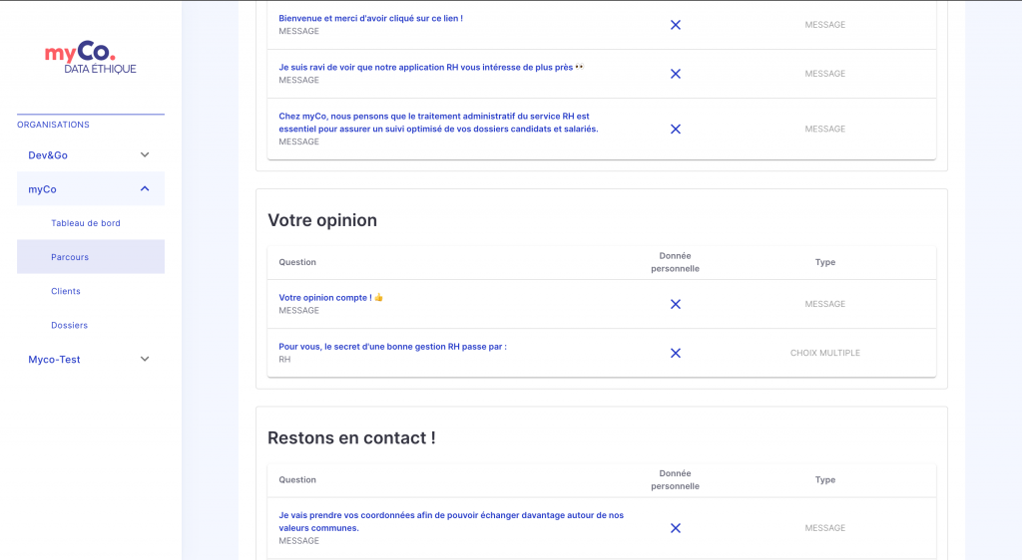This screenshot has height=560, width=1022.
Task: Click X icon for 'Bienvenue et merci' row
Action: click(676, 25)
